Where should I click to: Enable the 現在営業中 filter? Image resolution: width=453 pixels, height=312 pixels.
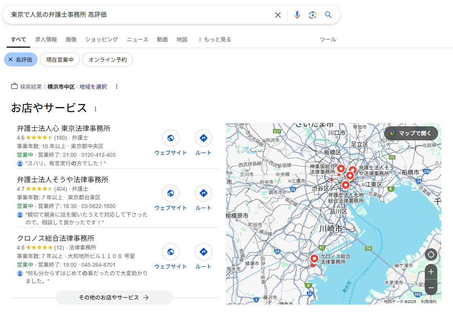[60, 60]
